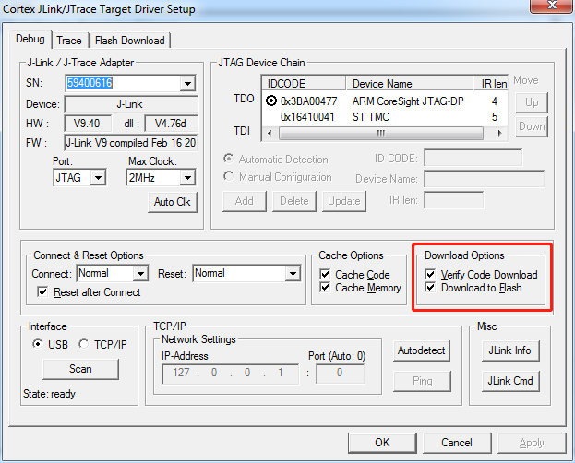This screenshot has width=575, height=463.
Task: Click the IP-Address field
Action: coord(231,374)
